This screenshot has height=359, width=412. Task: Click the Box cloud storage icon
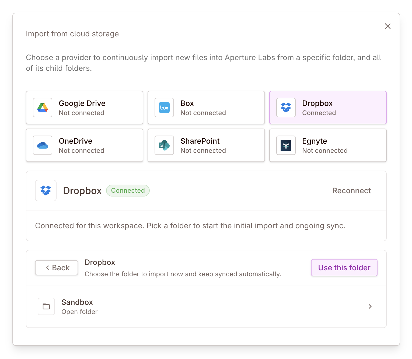click(164, 108)
